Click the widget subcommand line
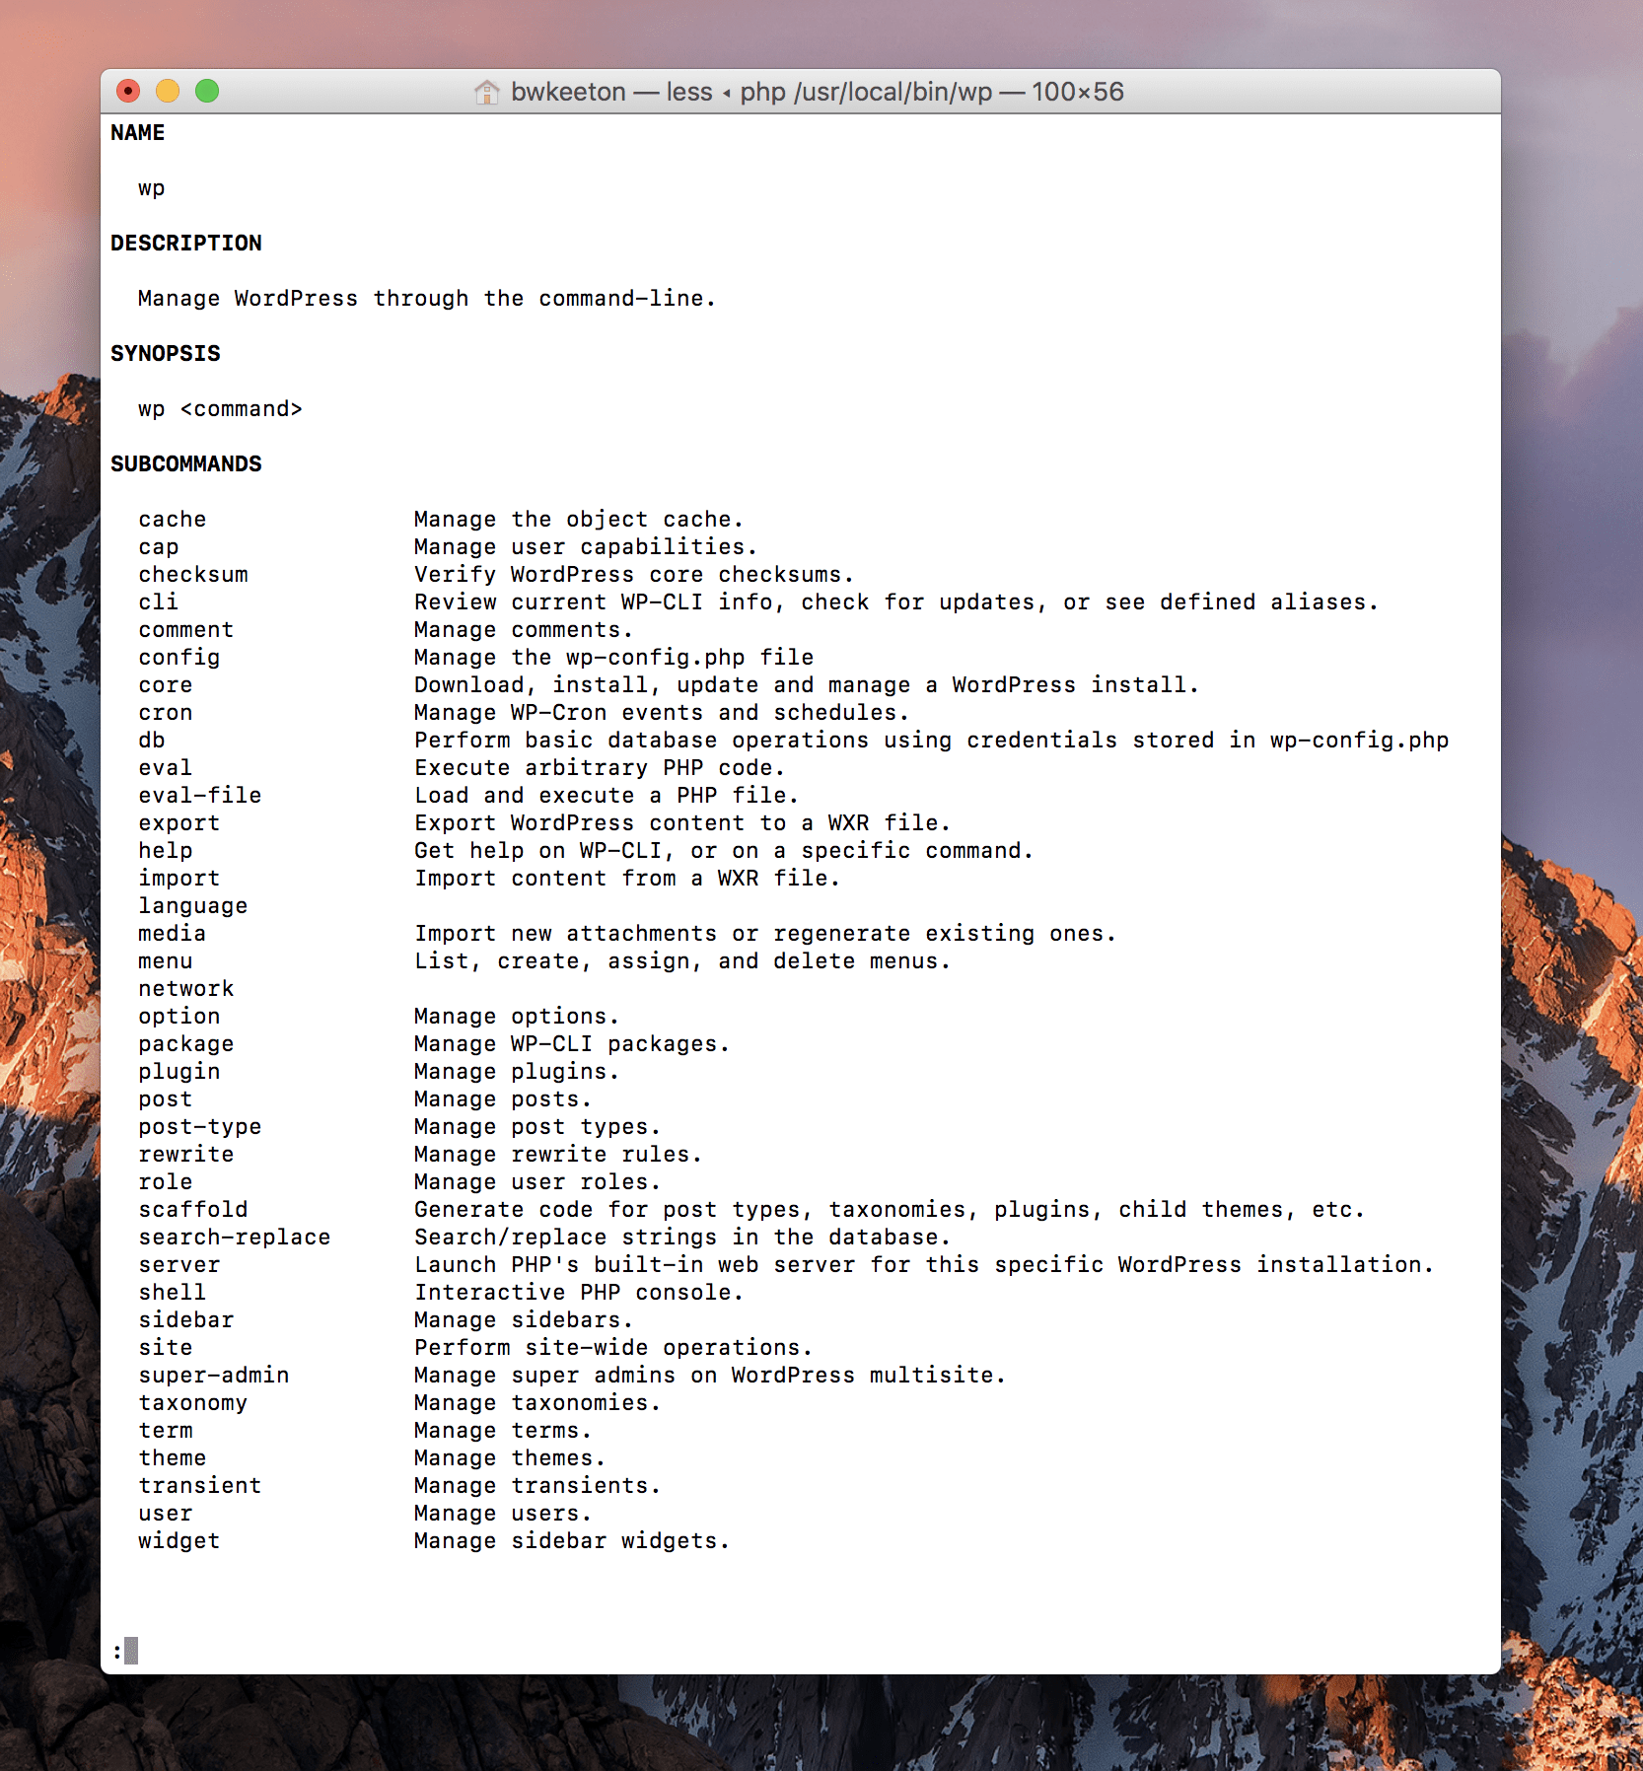Screen dimensions: 1643x1771 179,1540
